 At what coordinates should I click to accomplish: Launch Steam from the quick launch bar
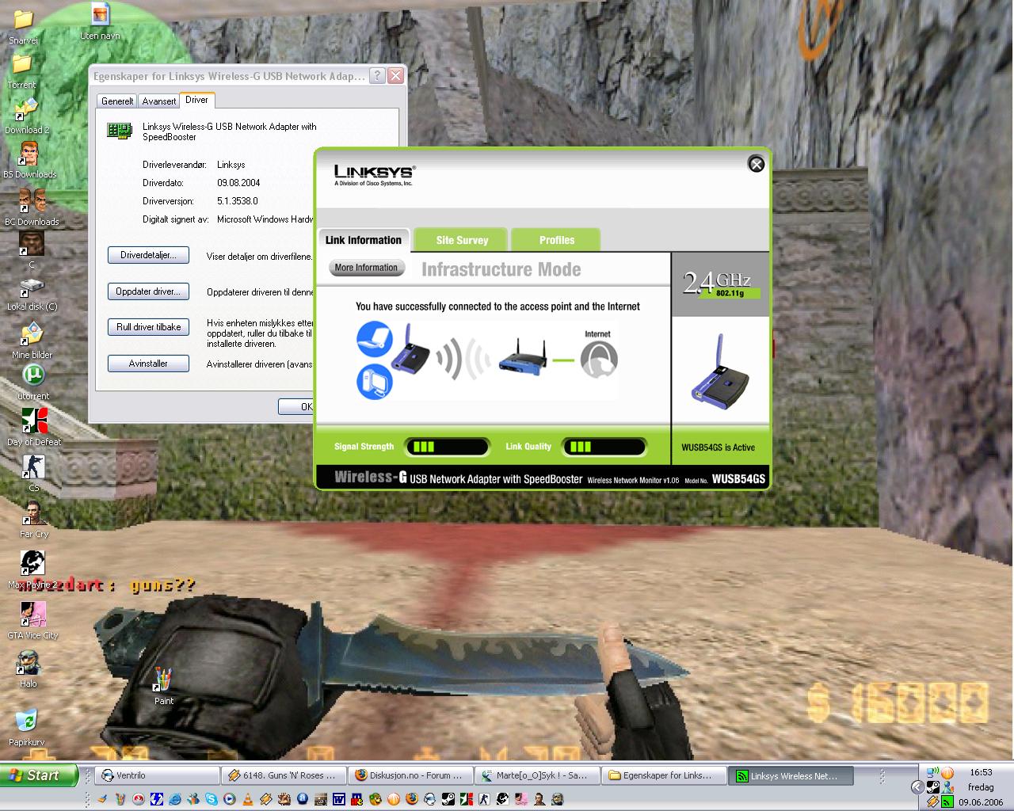448,799
